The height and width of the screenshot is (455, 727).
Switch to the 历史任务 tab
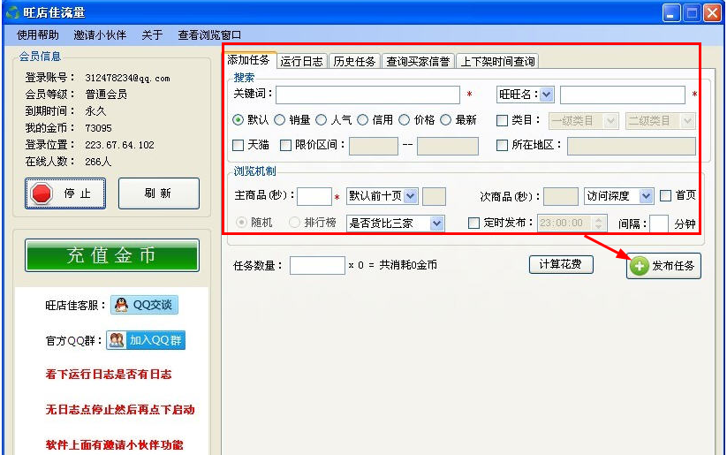354,61
